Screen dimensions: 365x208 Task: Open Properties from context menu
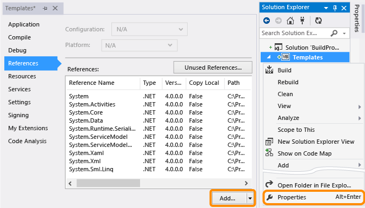click(x=314, y=197)
